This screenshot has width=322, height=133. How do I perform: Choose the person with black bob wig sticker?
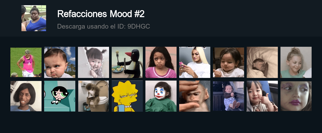click(x=26, y=96)
